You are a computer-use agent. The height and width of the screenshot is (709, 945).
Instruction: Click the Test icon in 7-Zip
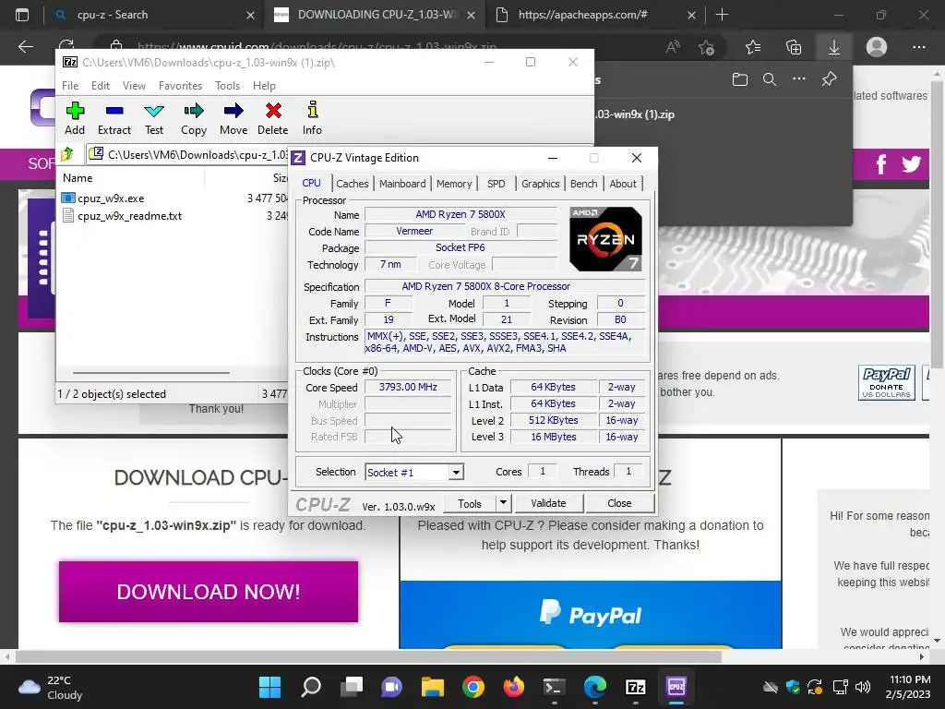[154, 118]
